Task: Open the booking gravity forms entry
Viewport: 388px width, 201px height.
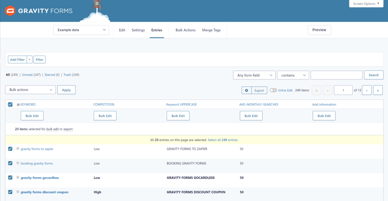Action: [37, 163]
